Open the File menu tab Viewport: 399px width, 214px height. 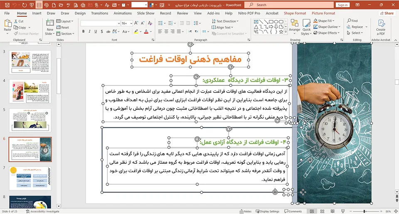[7, 13]
